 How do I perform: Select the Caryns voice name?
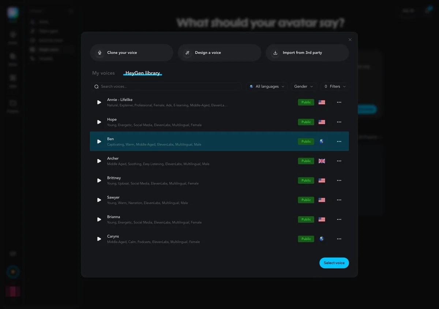113,237
